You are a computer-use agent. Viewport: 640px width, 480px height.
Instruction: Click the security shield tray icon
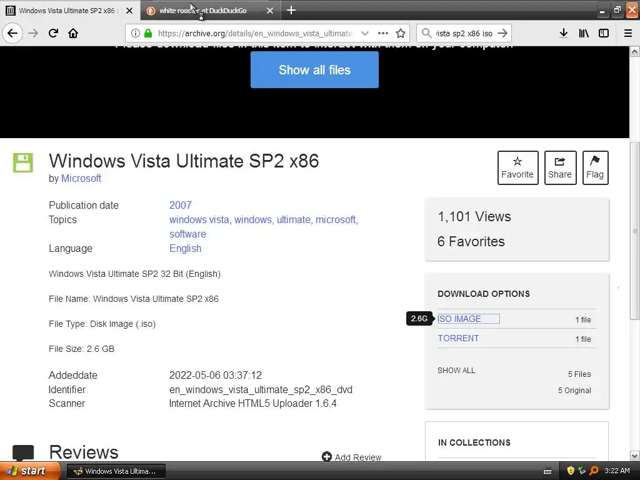(571, 471)
